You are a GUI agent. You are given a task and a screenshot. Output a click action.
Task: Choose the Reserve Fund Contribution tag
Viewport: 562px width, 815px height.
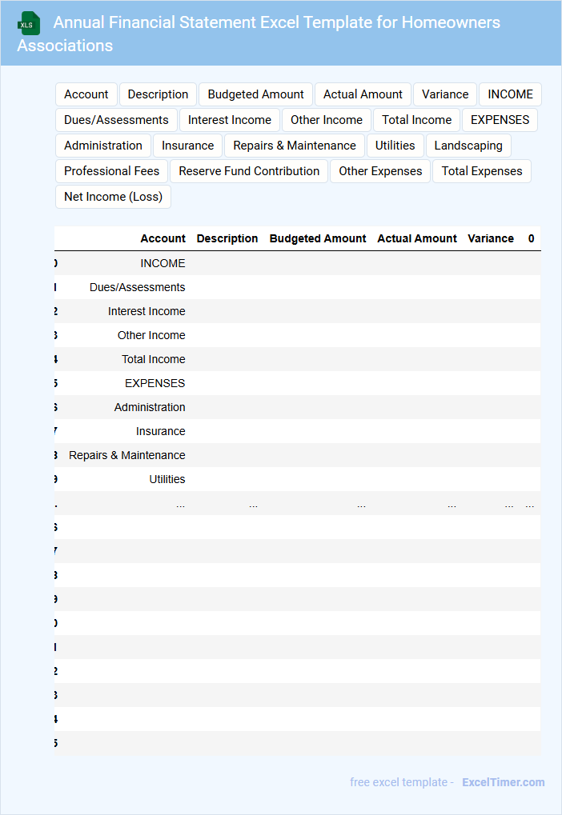pyautogui.click(x=249, y=171)
